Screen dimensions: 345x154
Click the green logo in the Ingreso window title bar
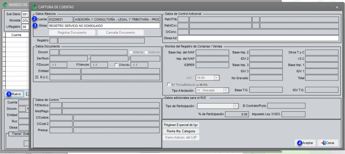pos(5,4)
